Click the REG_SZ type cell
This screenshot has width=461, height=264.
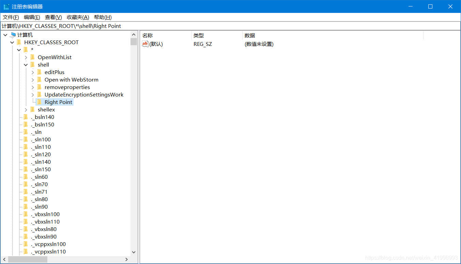coord(203,44)
